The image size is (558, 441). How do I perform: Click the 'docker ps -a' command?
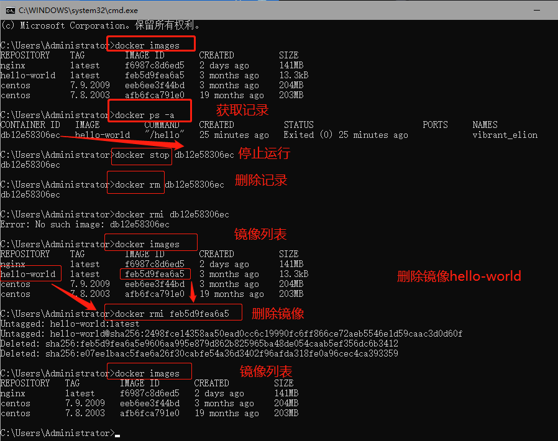(145, 116)
